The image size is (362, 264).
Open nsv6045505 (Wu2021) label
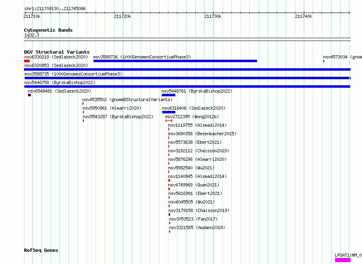pyautogui.click(x=192, y=202)
